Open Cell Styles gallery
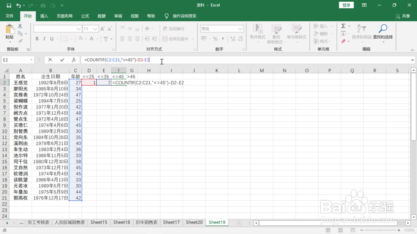This screenshot has width=417, height=234. point(296,34)
